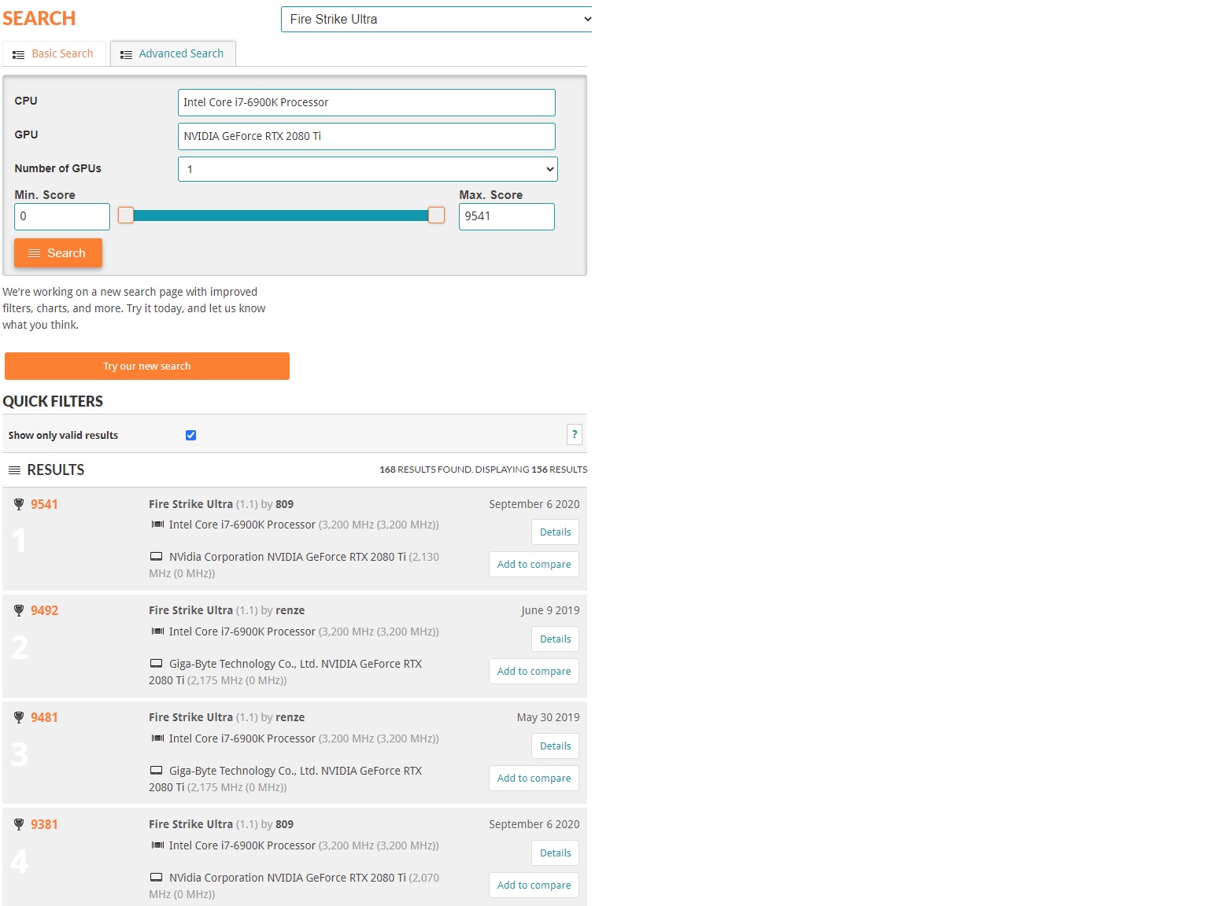This screenshot has height=906, width=1209.
Task: Switch to the Advanced Search tab
Action: [173, 53]
